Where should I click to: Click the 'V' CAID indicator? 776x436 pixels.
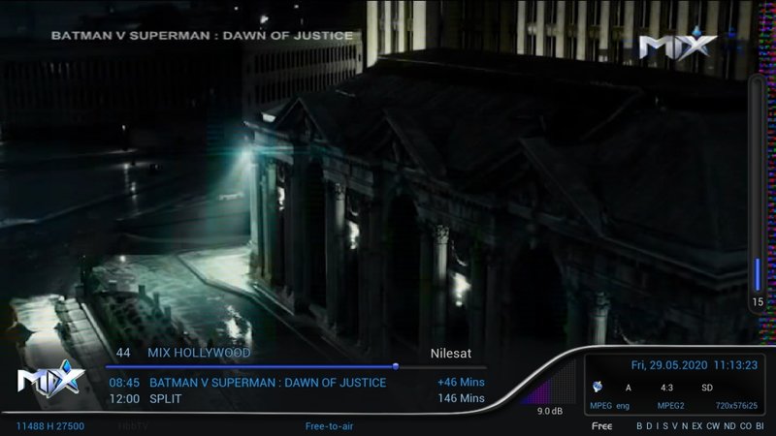[x=674, y=426]
